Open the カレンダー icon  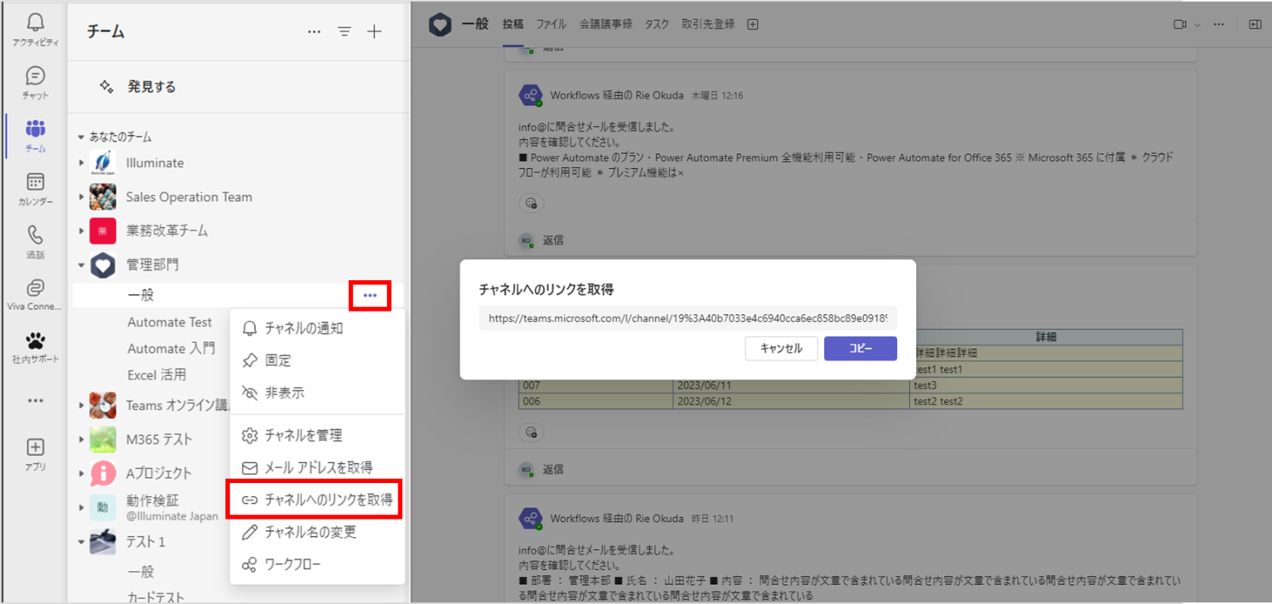coord(34,188)
